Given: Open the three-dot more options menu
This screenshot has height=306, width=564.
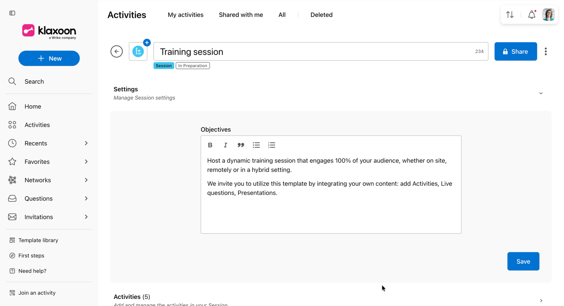Looking at the screenshot, I should pyautogui.click(x=546, y=51).
